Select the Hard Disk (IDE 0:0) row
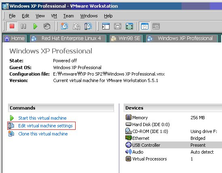222x173 pixels. click(x=173, y=124)
